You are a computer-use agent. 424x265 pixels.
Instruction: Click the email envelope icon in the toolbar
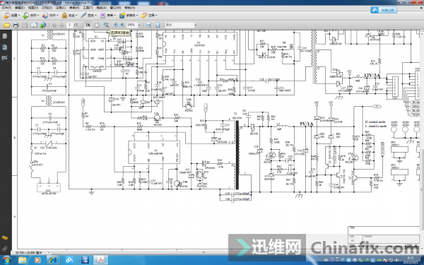(x=34, y=25)
